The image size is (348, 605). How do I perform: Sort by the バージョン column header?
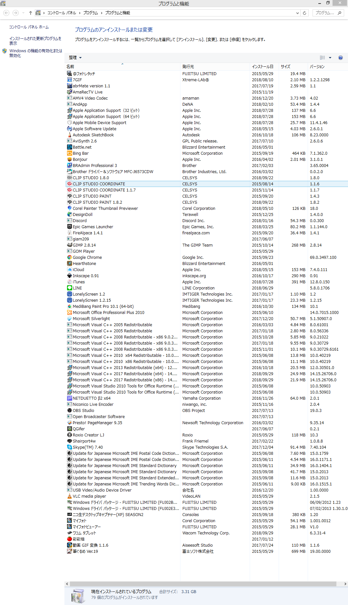click(x=328, y=67)
